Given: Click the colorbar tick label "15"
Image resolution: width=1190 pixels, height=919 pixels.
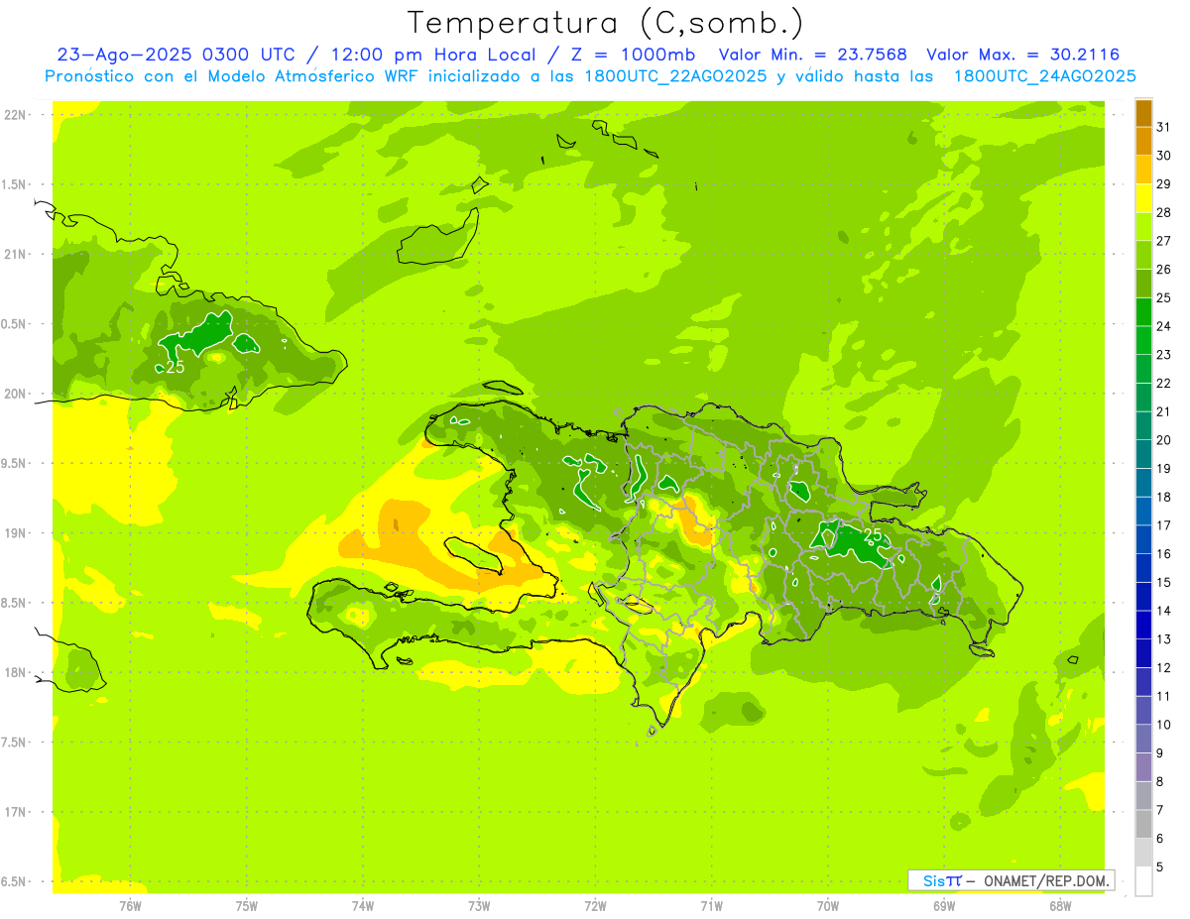Looking at the screenshot, I should coord(1164,583).
